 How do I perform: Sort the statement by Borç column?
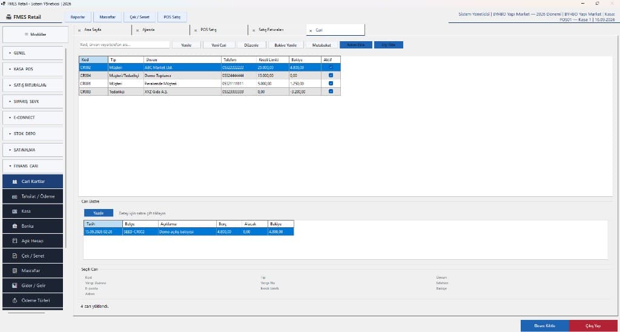(x=229, y=224)
